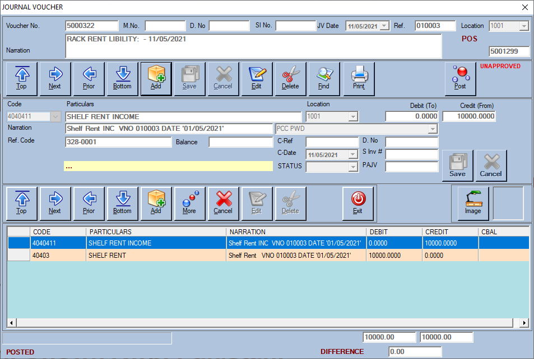This screenshot has height=359, width=534.
Task: Click Prior in the lower line toolbar
Action: [x=89, y=204]
